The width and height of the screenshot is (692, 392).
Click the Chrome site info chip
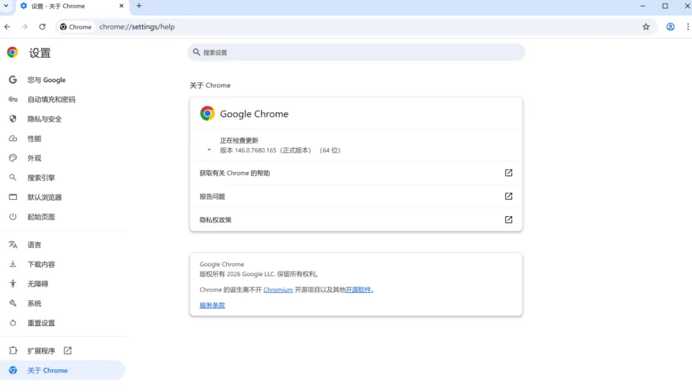[76, 27]
